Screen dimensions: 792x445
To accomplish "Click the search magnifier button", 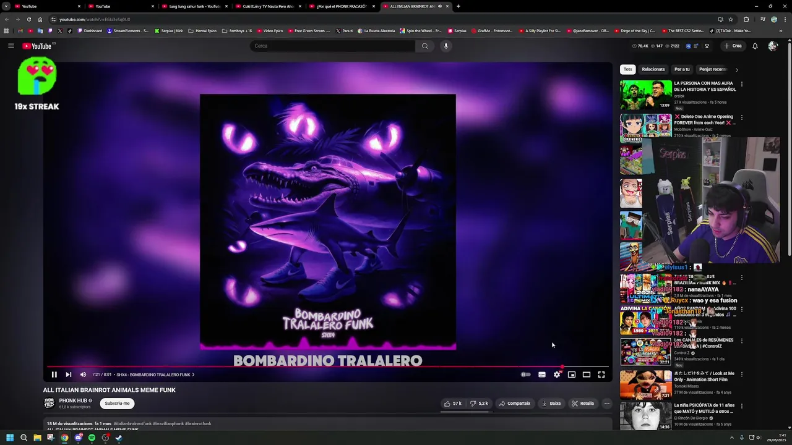I will click(x=424, y=46).
